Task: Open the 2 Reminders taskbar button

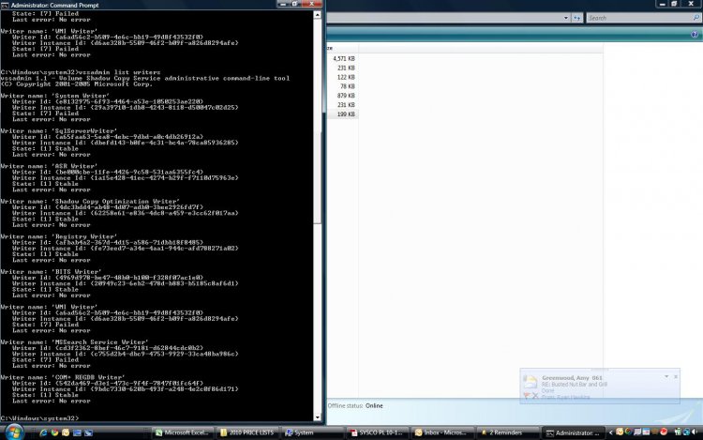Action: coord(507,432)
